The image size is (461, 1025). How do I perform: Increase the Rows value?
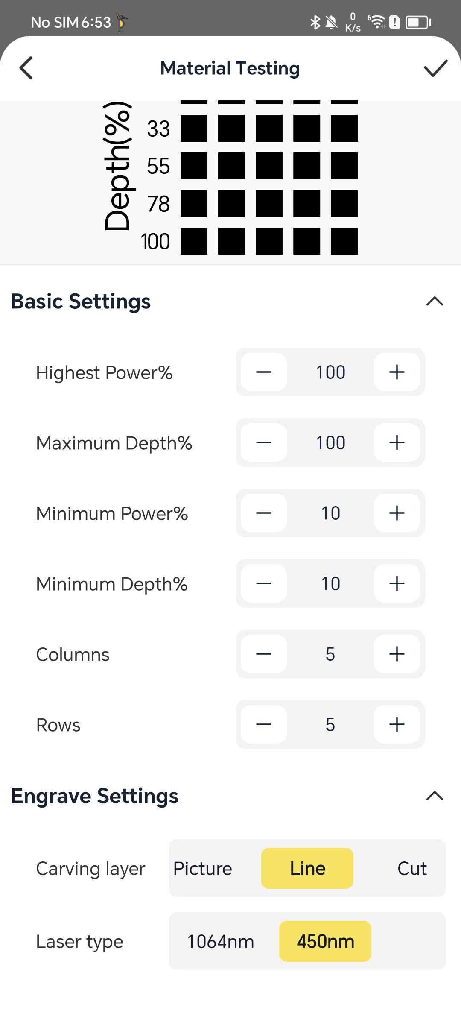pyautogui.click(x=397, y=724)
